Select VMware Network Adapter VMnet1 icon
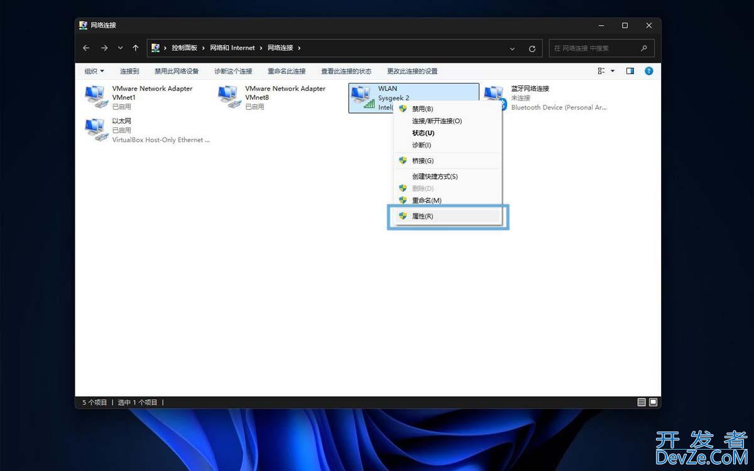This screenshot has height=471, width=754. coord(96,97)
